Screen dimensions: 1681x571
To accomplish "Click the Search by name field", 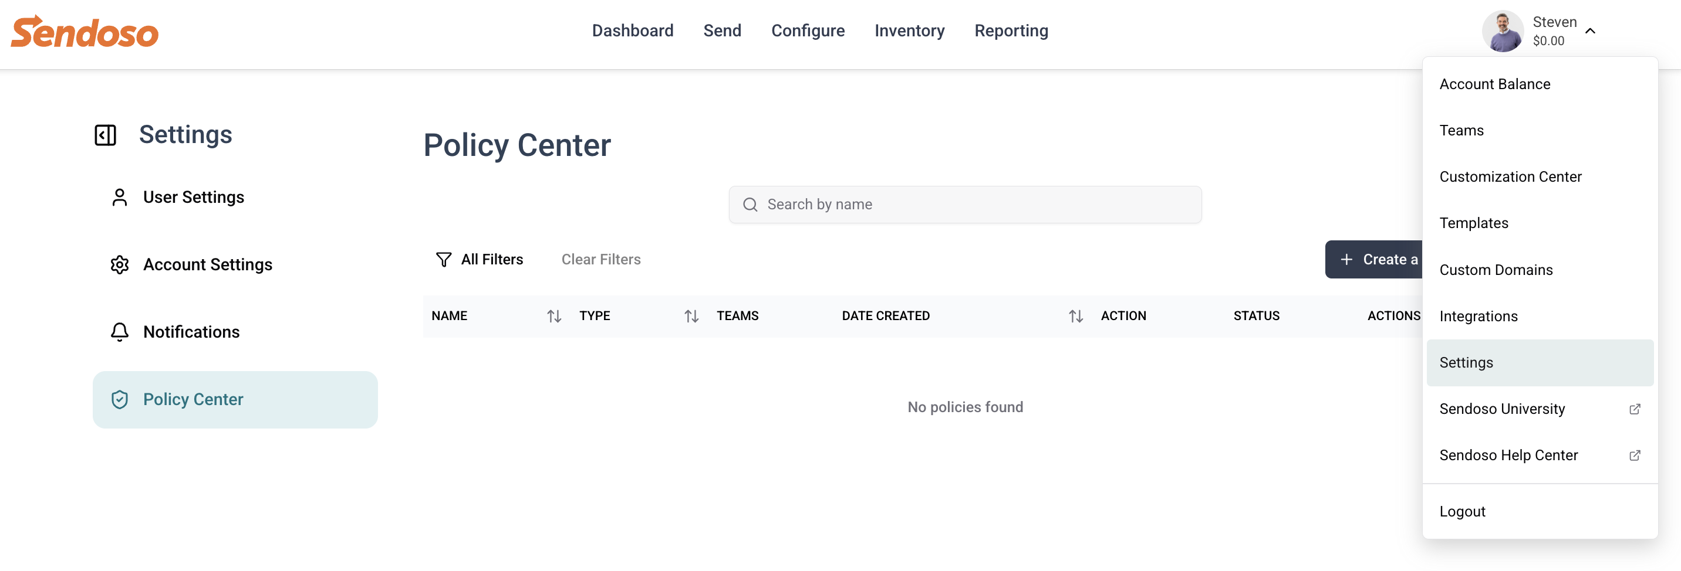I will click(965, 205).
